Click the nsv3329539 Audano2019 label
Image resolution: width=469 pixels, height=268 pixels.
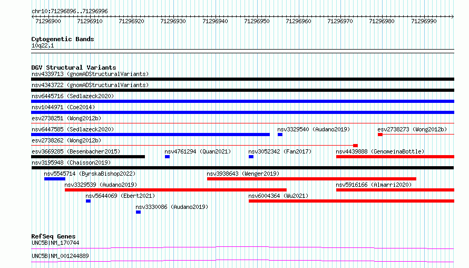(x=101, y=185)
